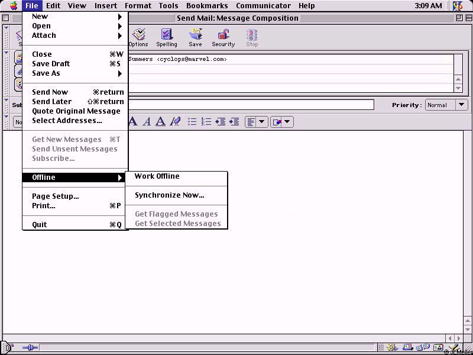The height and width of the screenshot is (355, 473).
Task: Click the message body's horizontal scroll right arrow
Action: click(459, 338)
